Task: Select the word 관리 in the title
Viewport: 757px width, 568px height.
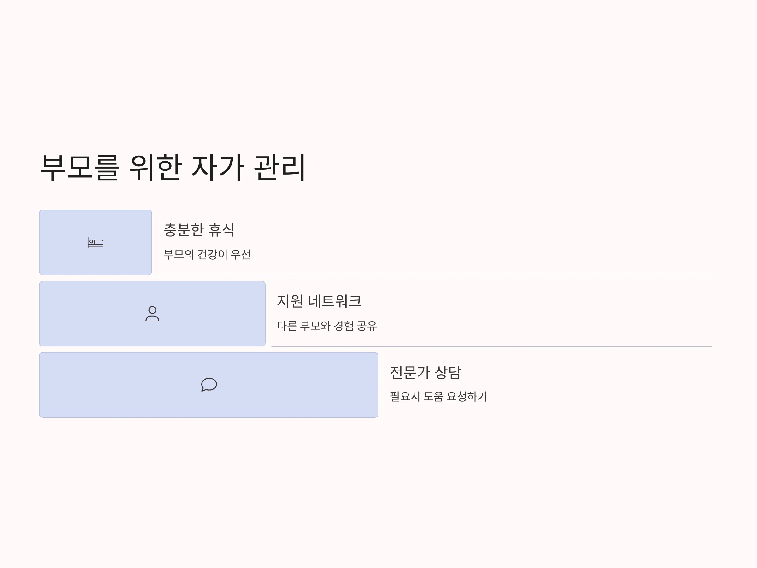Action: [279, 168]
